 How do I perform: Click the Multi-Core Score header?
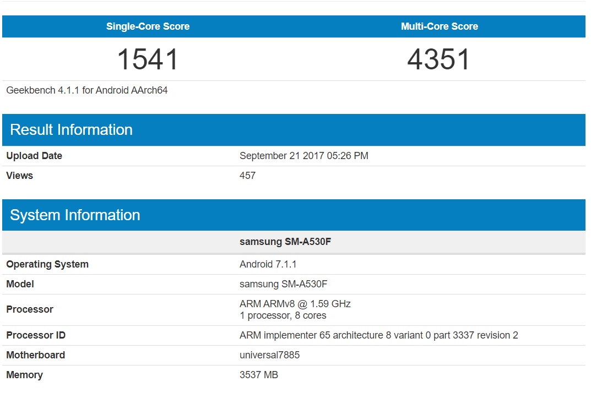pyautogui.click(x=440, y=26)
